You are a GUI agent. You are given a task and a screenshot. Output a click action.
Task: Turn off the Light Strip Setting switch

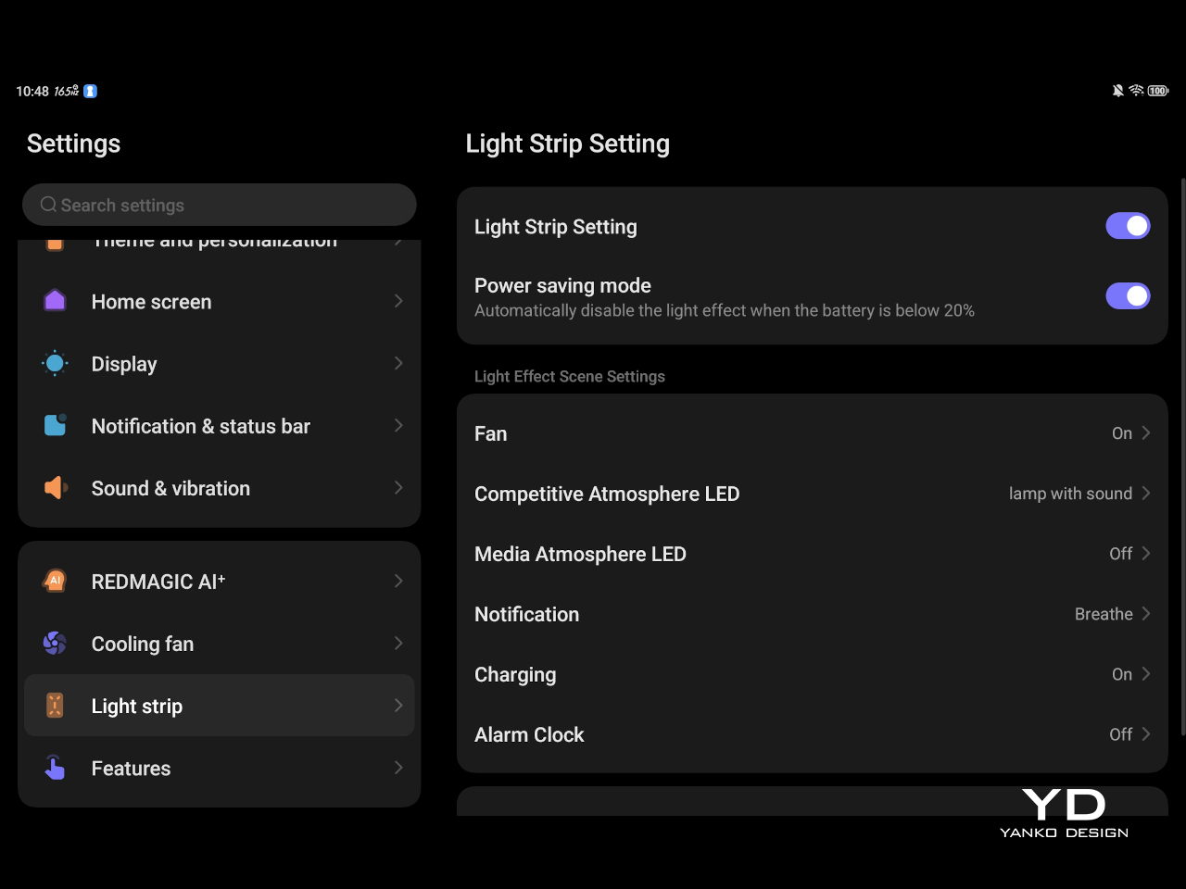(x=1127, y=226)
